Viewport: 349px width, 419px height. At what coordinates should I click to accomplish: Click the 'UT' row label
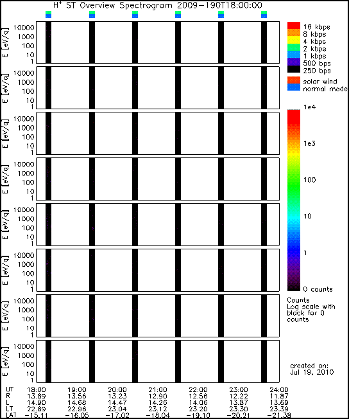10,389
